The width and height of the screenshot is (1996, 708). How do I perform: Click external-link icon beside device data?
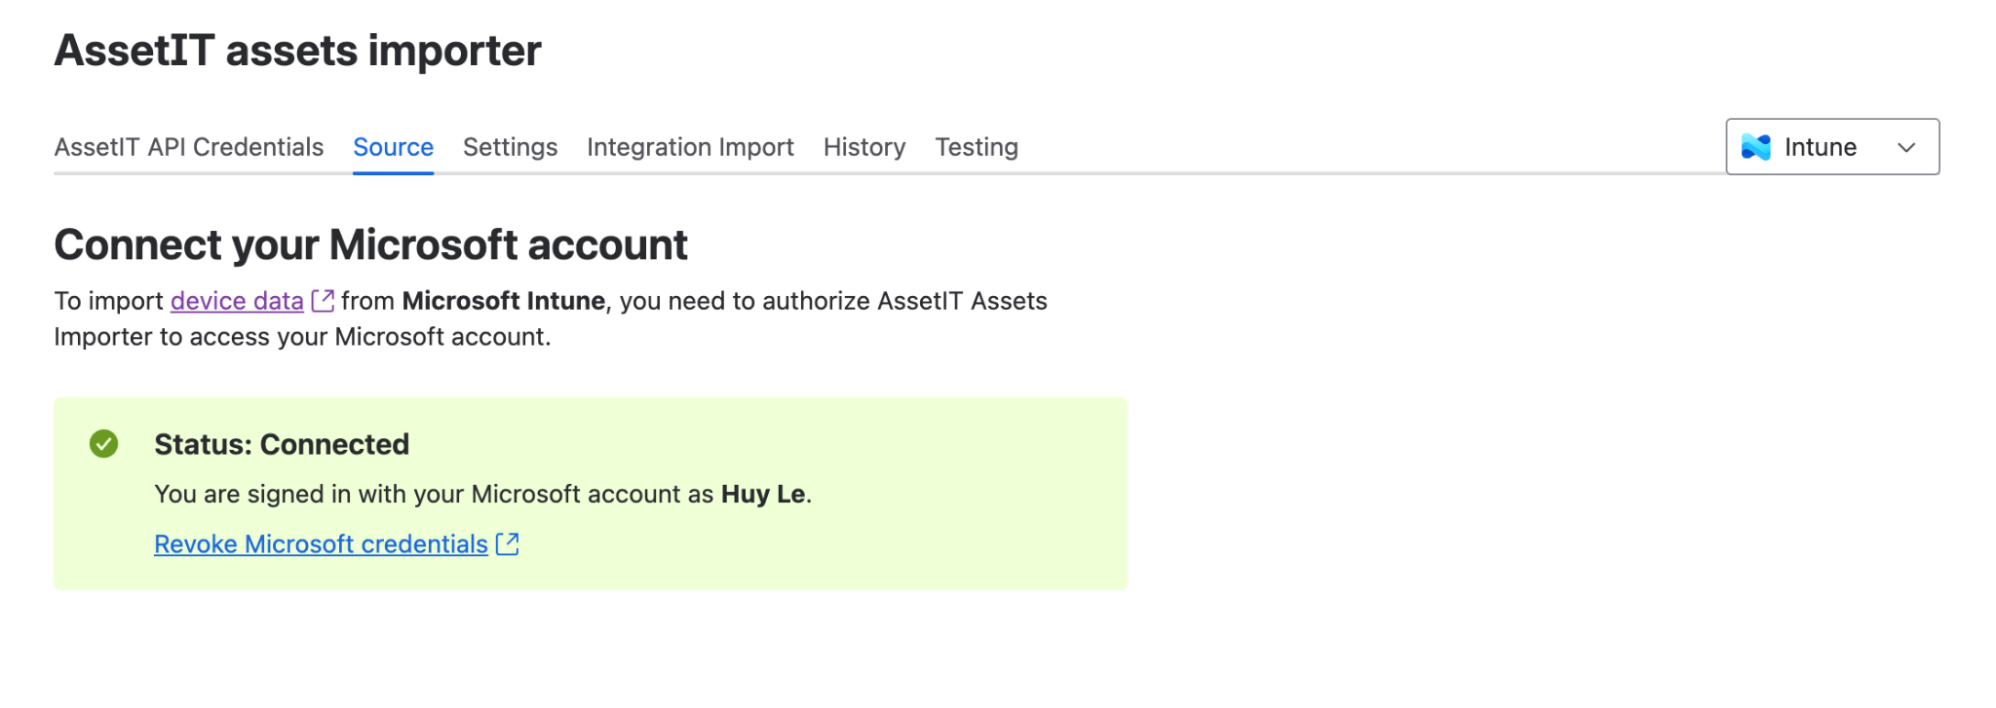[x=323, y=301]
